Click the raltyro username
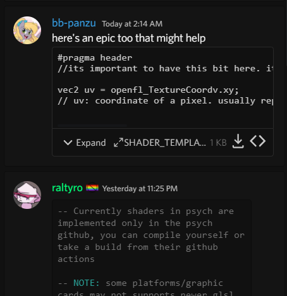 [67, 188]
